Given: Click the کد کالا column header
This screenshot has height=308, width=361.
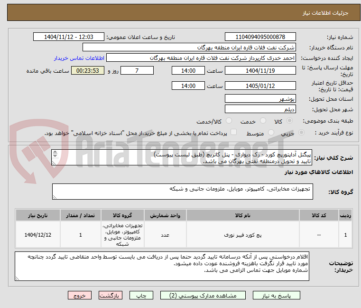Looking at the screenshot, I should [319, 215].
